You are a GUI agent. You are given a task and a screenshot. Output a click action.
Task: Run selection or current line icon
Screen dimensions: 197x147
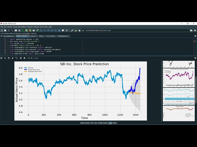click(34, 30)
